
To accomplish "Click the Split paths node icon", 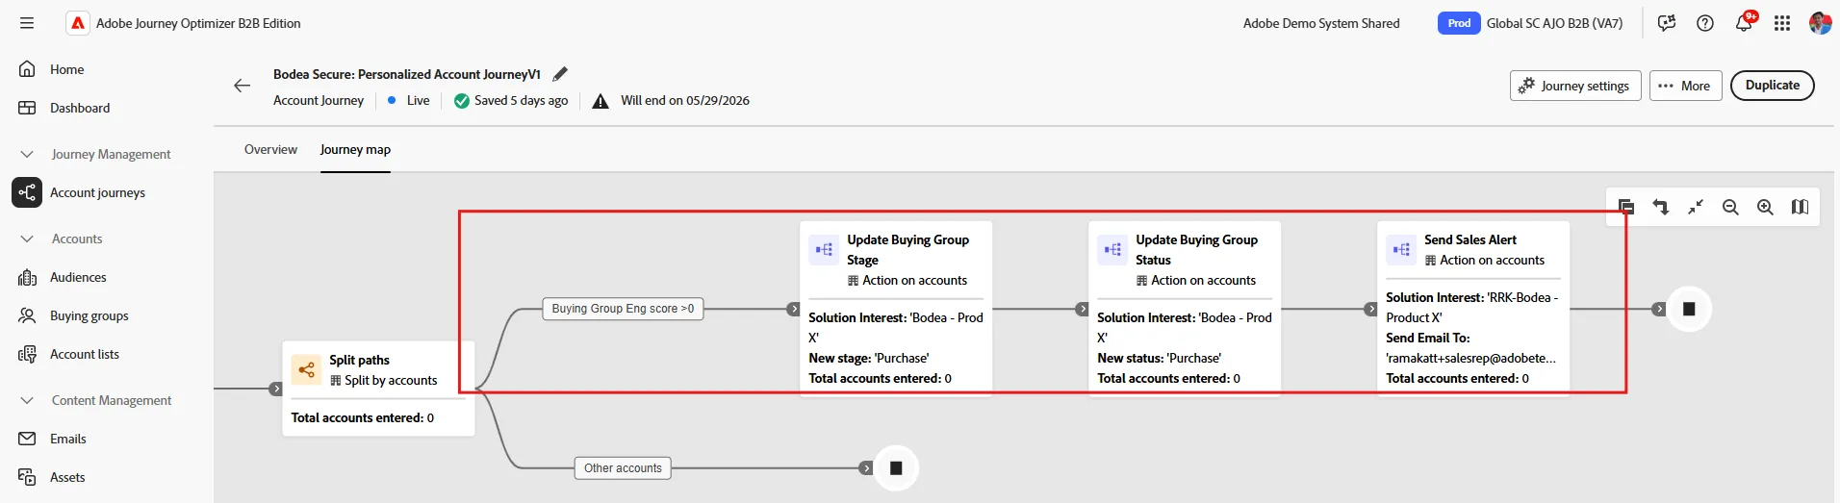I will (x=306, y=369).
